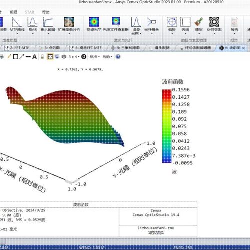The width and height of the screenshot is (250, 250).
Task: Click the WFNO status bar entry
Action: 92,248
